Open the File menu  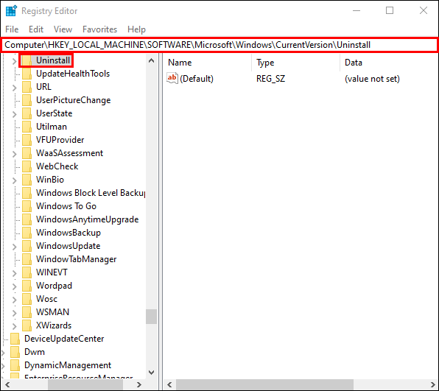[x=12, y=29]
